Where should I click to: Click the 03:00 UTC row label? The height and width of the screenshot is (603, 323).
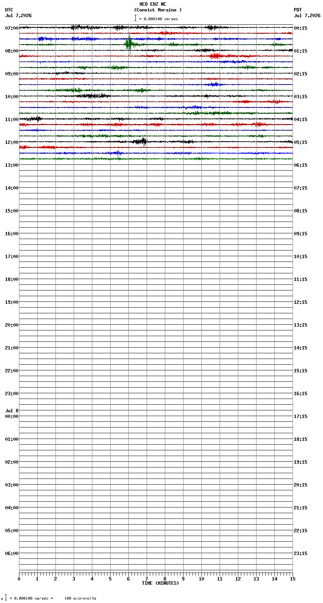tap(12, 485)
